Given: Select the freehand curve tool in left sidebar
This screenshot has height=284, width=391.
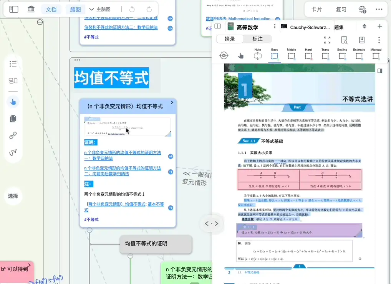Looking at the screenshot, I should 13,152.
